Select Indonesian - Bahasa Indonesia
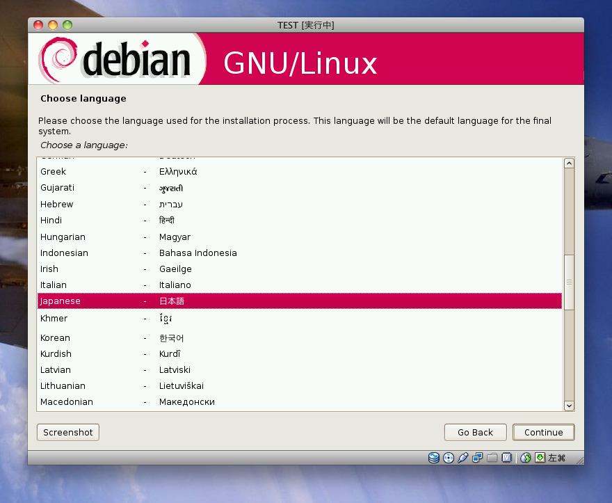Viewport: 612px width, 503px height. tap(300, 253)
